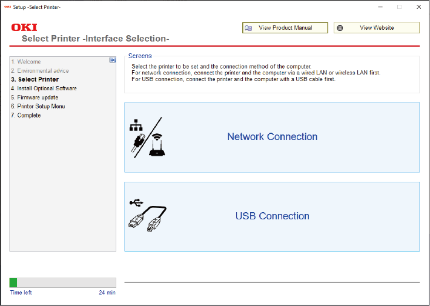Select step 2 Environmental advice
This screenshot has width=430, height=306.
pyautogui.click(x=39, y=71)
